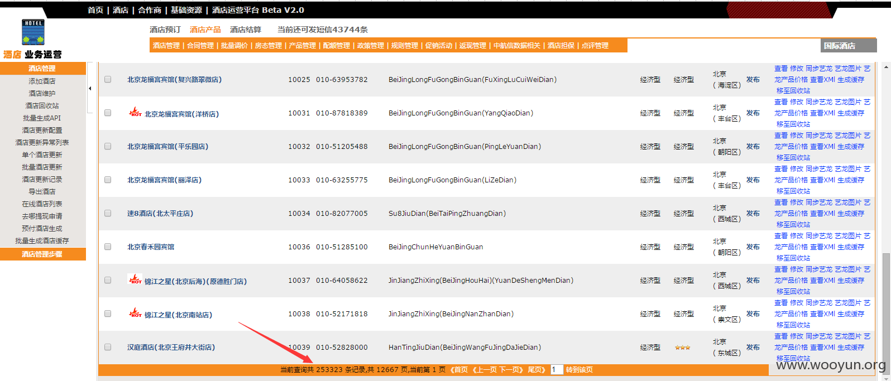Click 修改 for hotel ID 10031
Viewport: 891px width, 381px height.
(x=796, y=102)
